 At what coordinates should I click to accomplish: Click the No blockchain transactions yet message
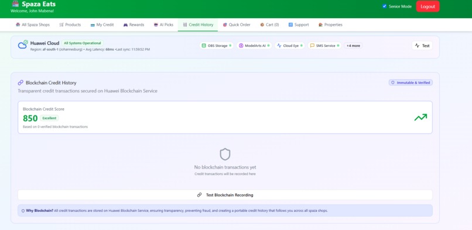point(225,167)
